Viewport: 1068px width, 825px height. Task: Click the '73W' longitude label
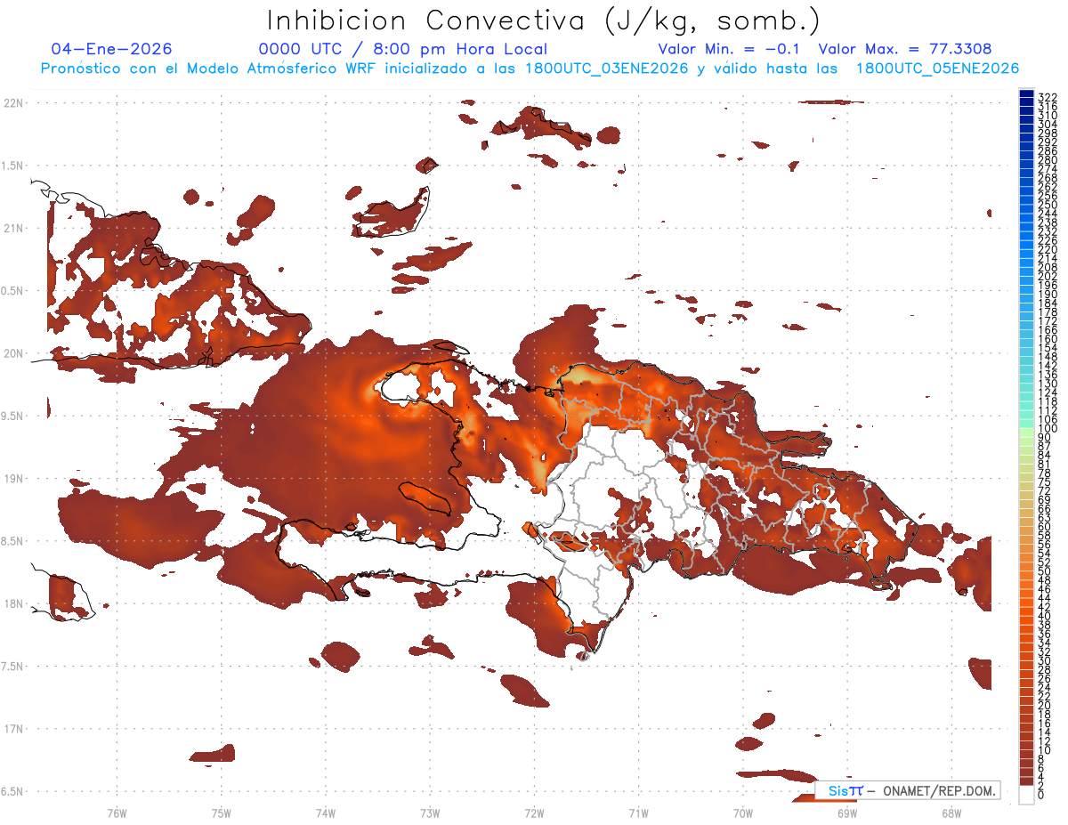430,813
